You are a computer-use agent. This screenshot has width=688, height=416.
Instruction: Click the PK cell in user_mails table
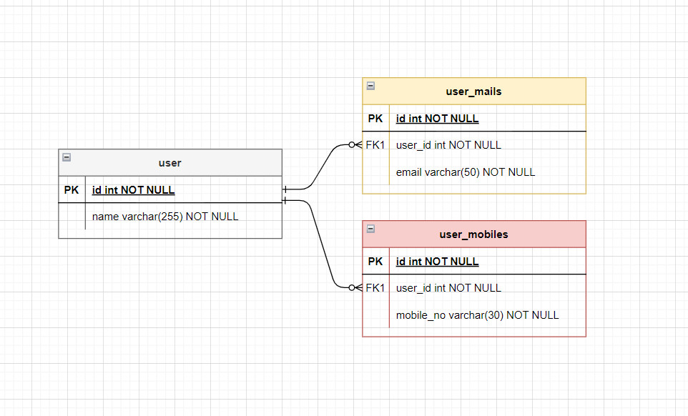point(375,119)
